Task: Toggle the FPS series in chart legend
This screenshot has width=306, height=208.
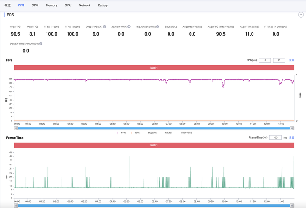Action: 121,133
